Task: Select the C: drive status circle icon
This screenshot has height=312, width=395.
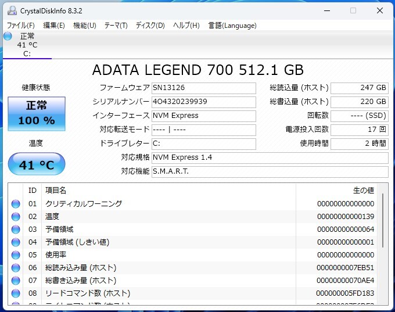Action: [x=8, y=36]
